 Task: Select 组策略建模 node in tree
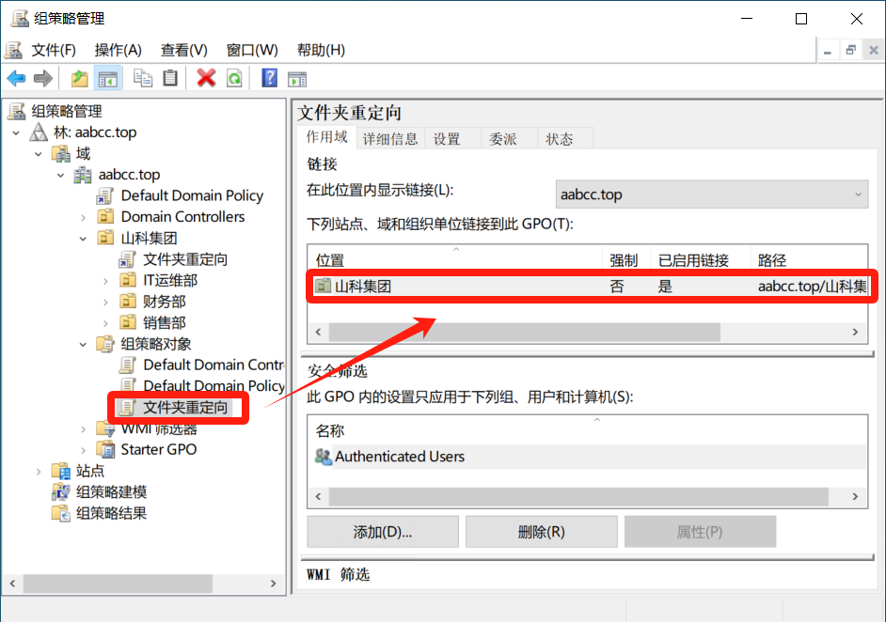click(111, 491)
